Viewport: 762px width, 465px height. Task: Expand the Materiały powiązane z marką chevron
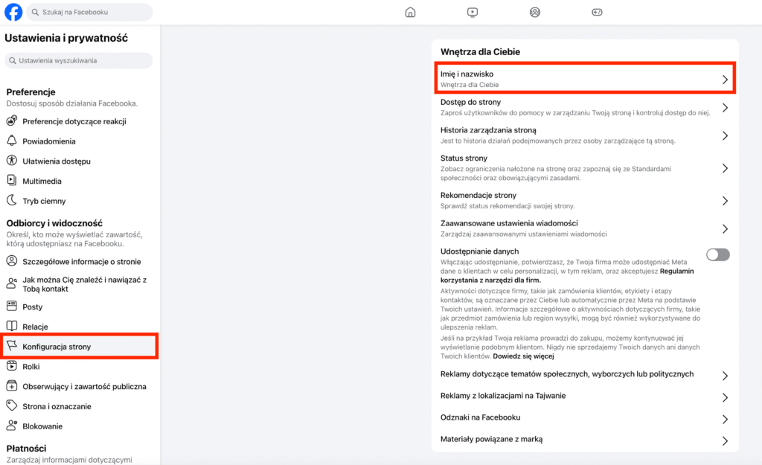(725, 441)
